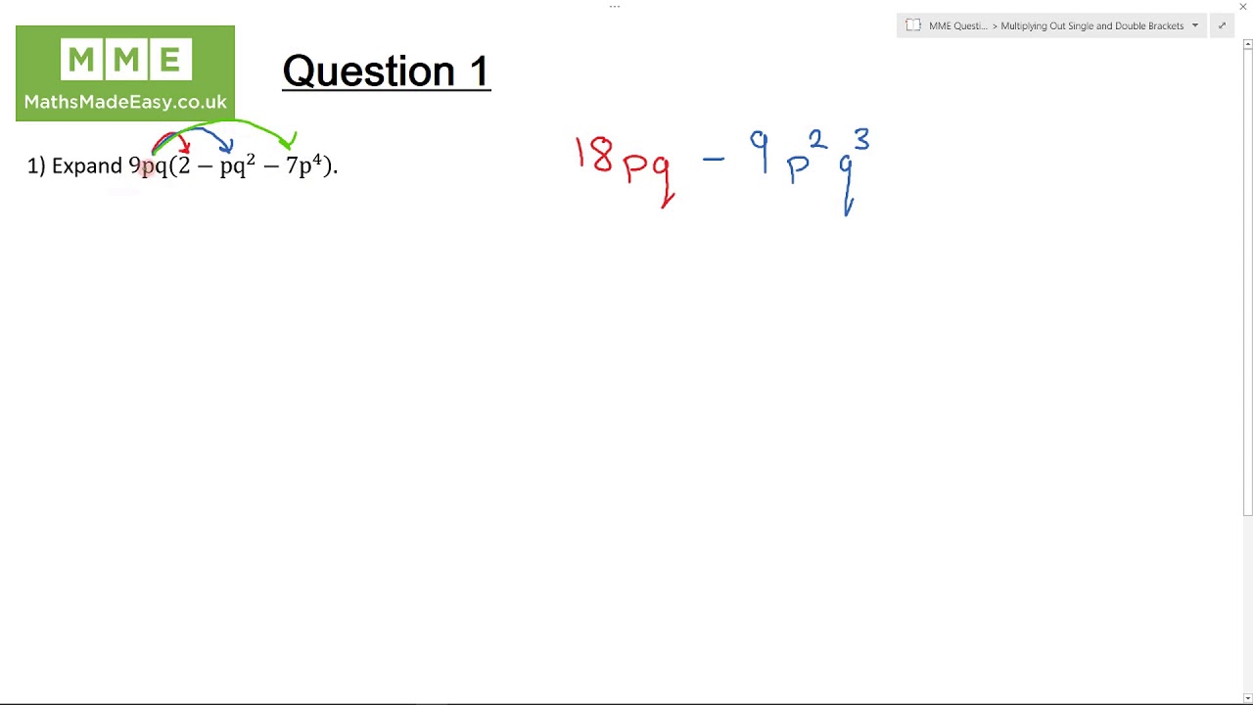Close the OneNote window
This screenshot has width=1253, height=705.
pyautogui.click(x=1243, y=7)
